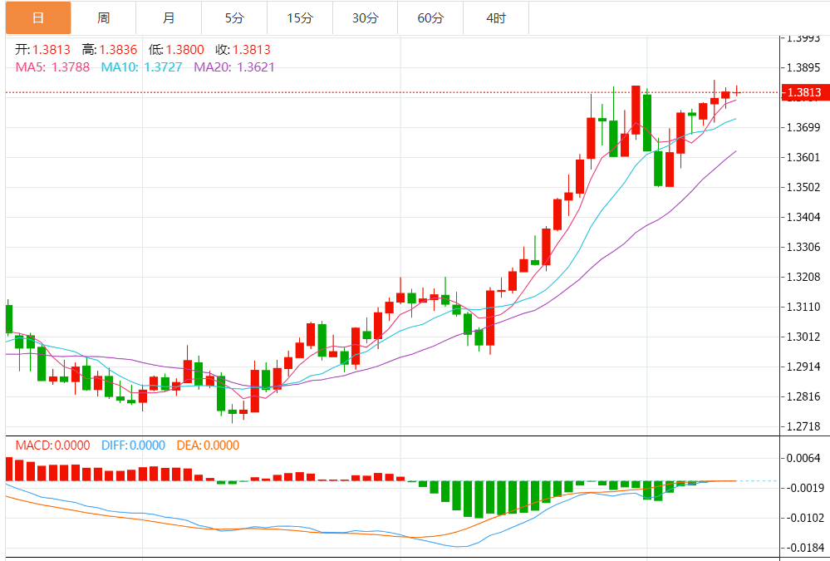This screenshot has height=561, width=830.
Task: Click the latest small red doji candlestick
Action: (x=736, y=91)
